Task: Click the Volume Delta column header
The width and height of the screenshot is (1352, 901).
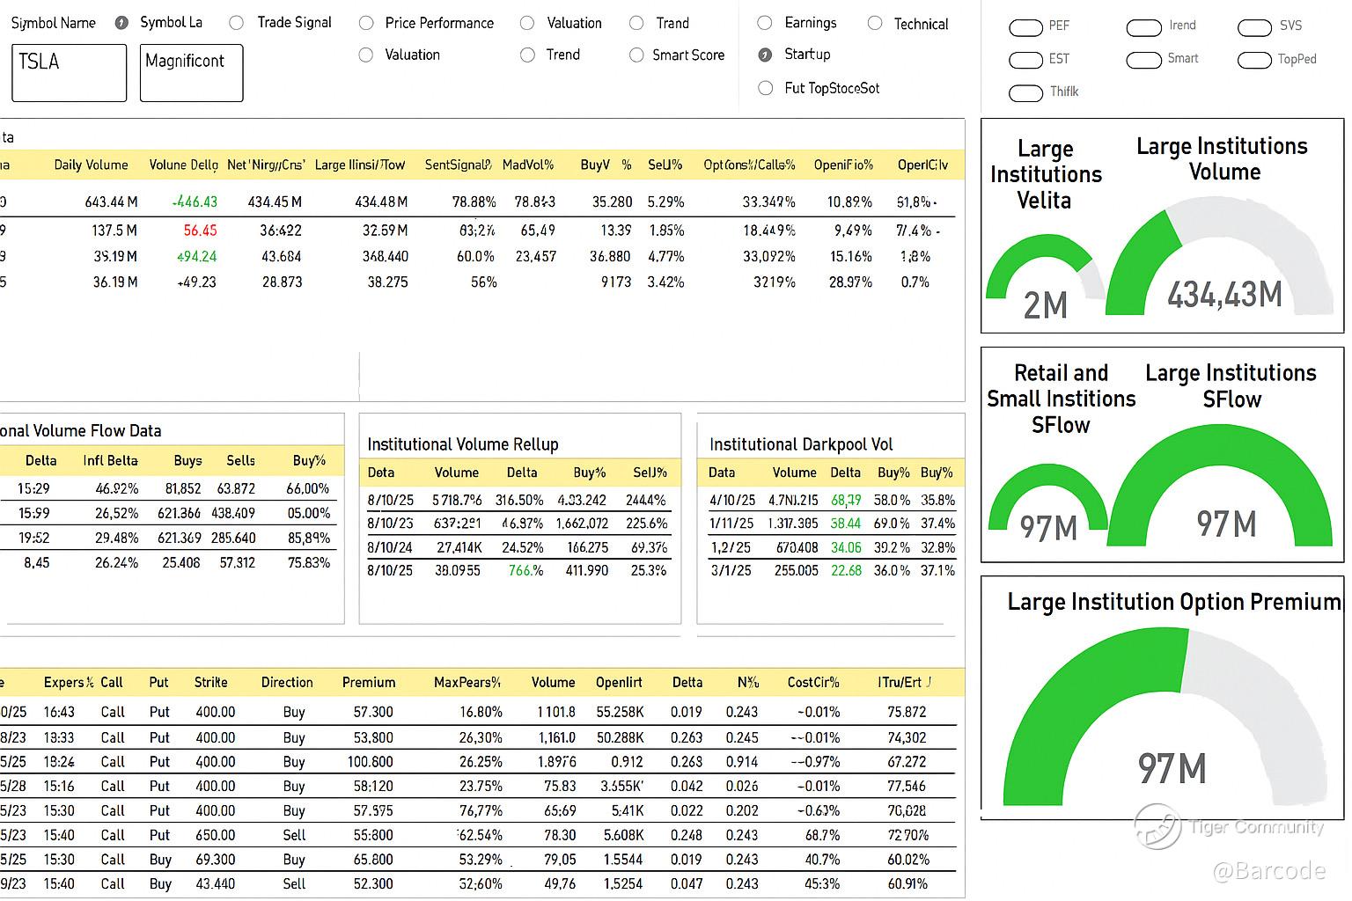Action: click(183, 165)
